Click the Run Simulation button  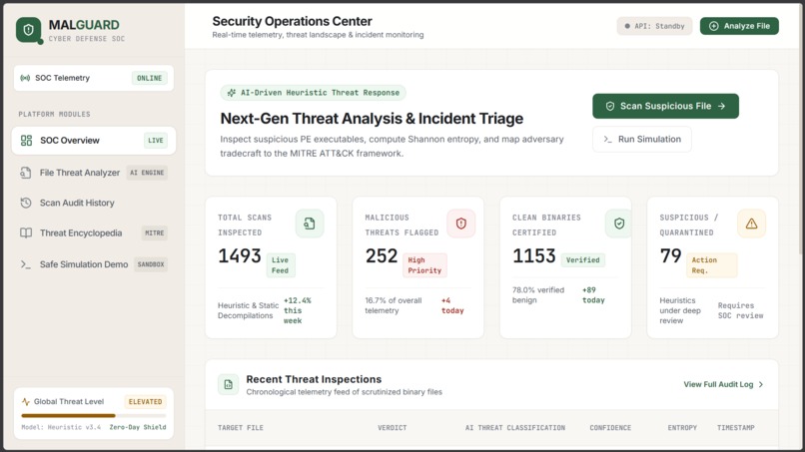point(642,139)
